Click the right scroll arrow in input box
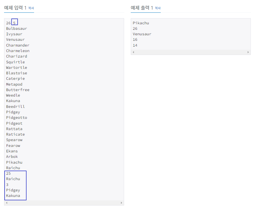 click(x=122, y=203)
